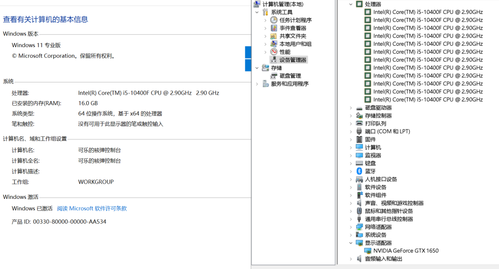Expand the 计算机 category arrow
Screen dimensions: 499x269
[x=351, y=148]
